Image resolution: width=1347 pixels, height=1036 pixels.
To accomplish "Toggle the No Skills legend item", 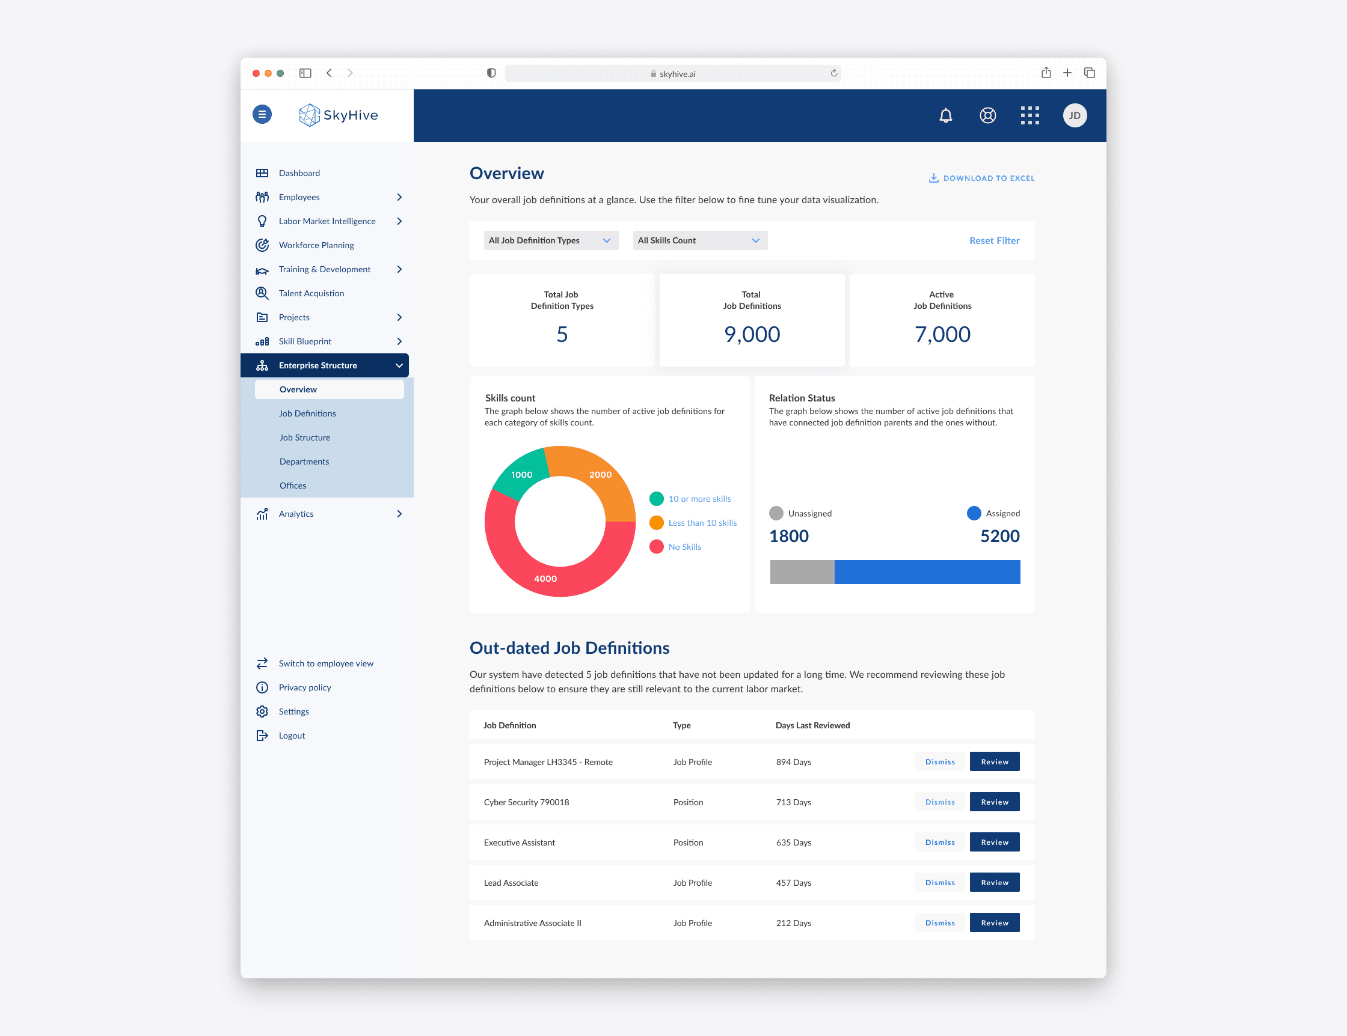I will point(684,547).
